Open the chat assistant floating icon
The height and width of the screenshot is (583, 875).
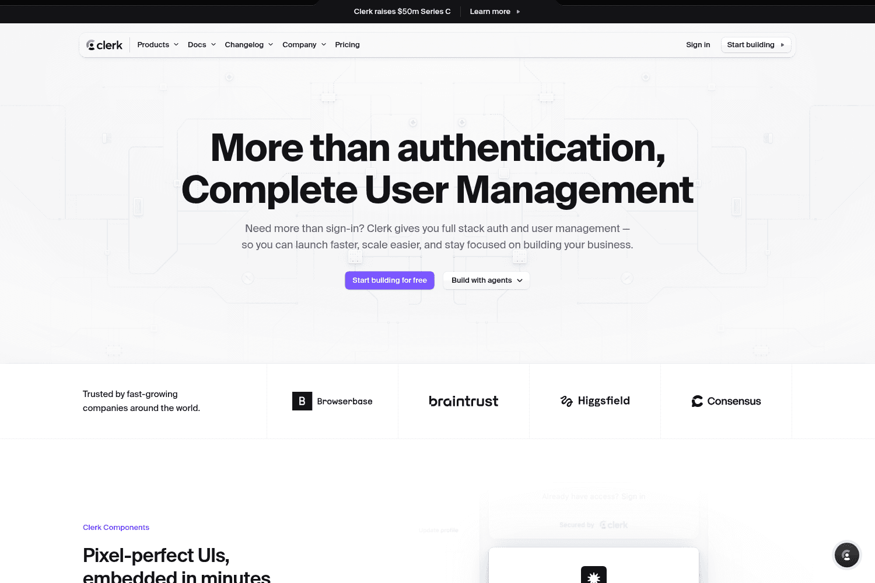(x=846, y=555)
